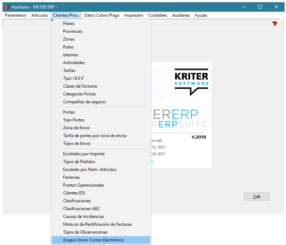Collapse the Clientes/Prov. menu
The width and height of the screenshot is (286, 245).
(x=66, y=15)
